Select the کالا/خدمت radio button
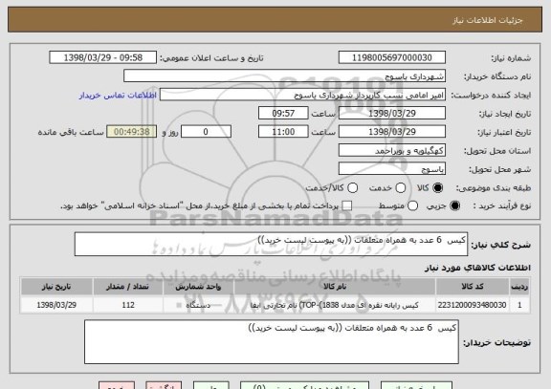Image resolution: width=551 pixels, height=389 pixels. [x=352, y=188]
